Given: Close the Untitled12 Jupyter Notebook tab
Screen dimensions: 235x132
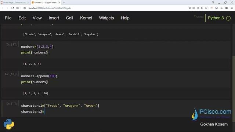Looking at the screenshot, I should tap(59, 3).
